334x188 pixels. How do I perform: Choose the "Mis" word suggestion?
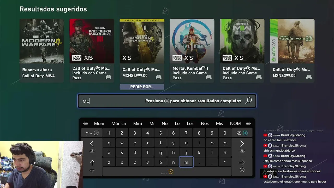219,124
